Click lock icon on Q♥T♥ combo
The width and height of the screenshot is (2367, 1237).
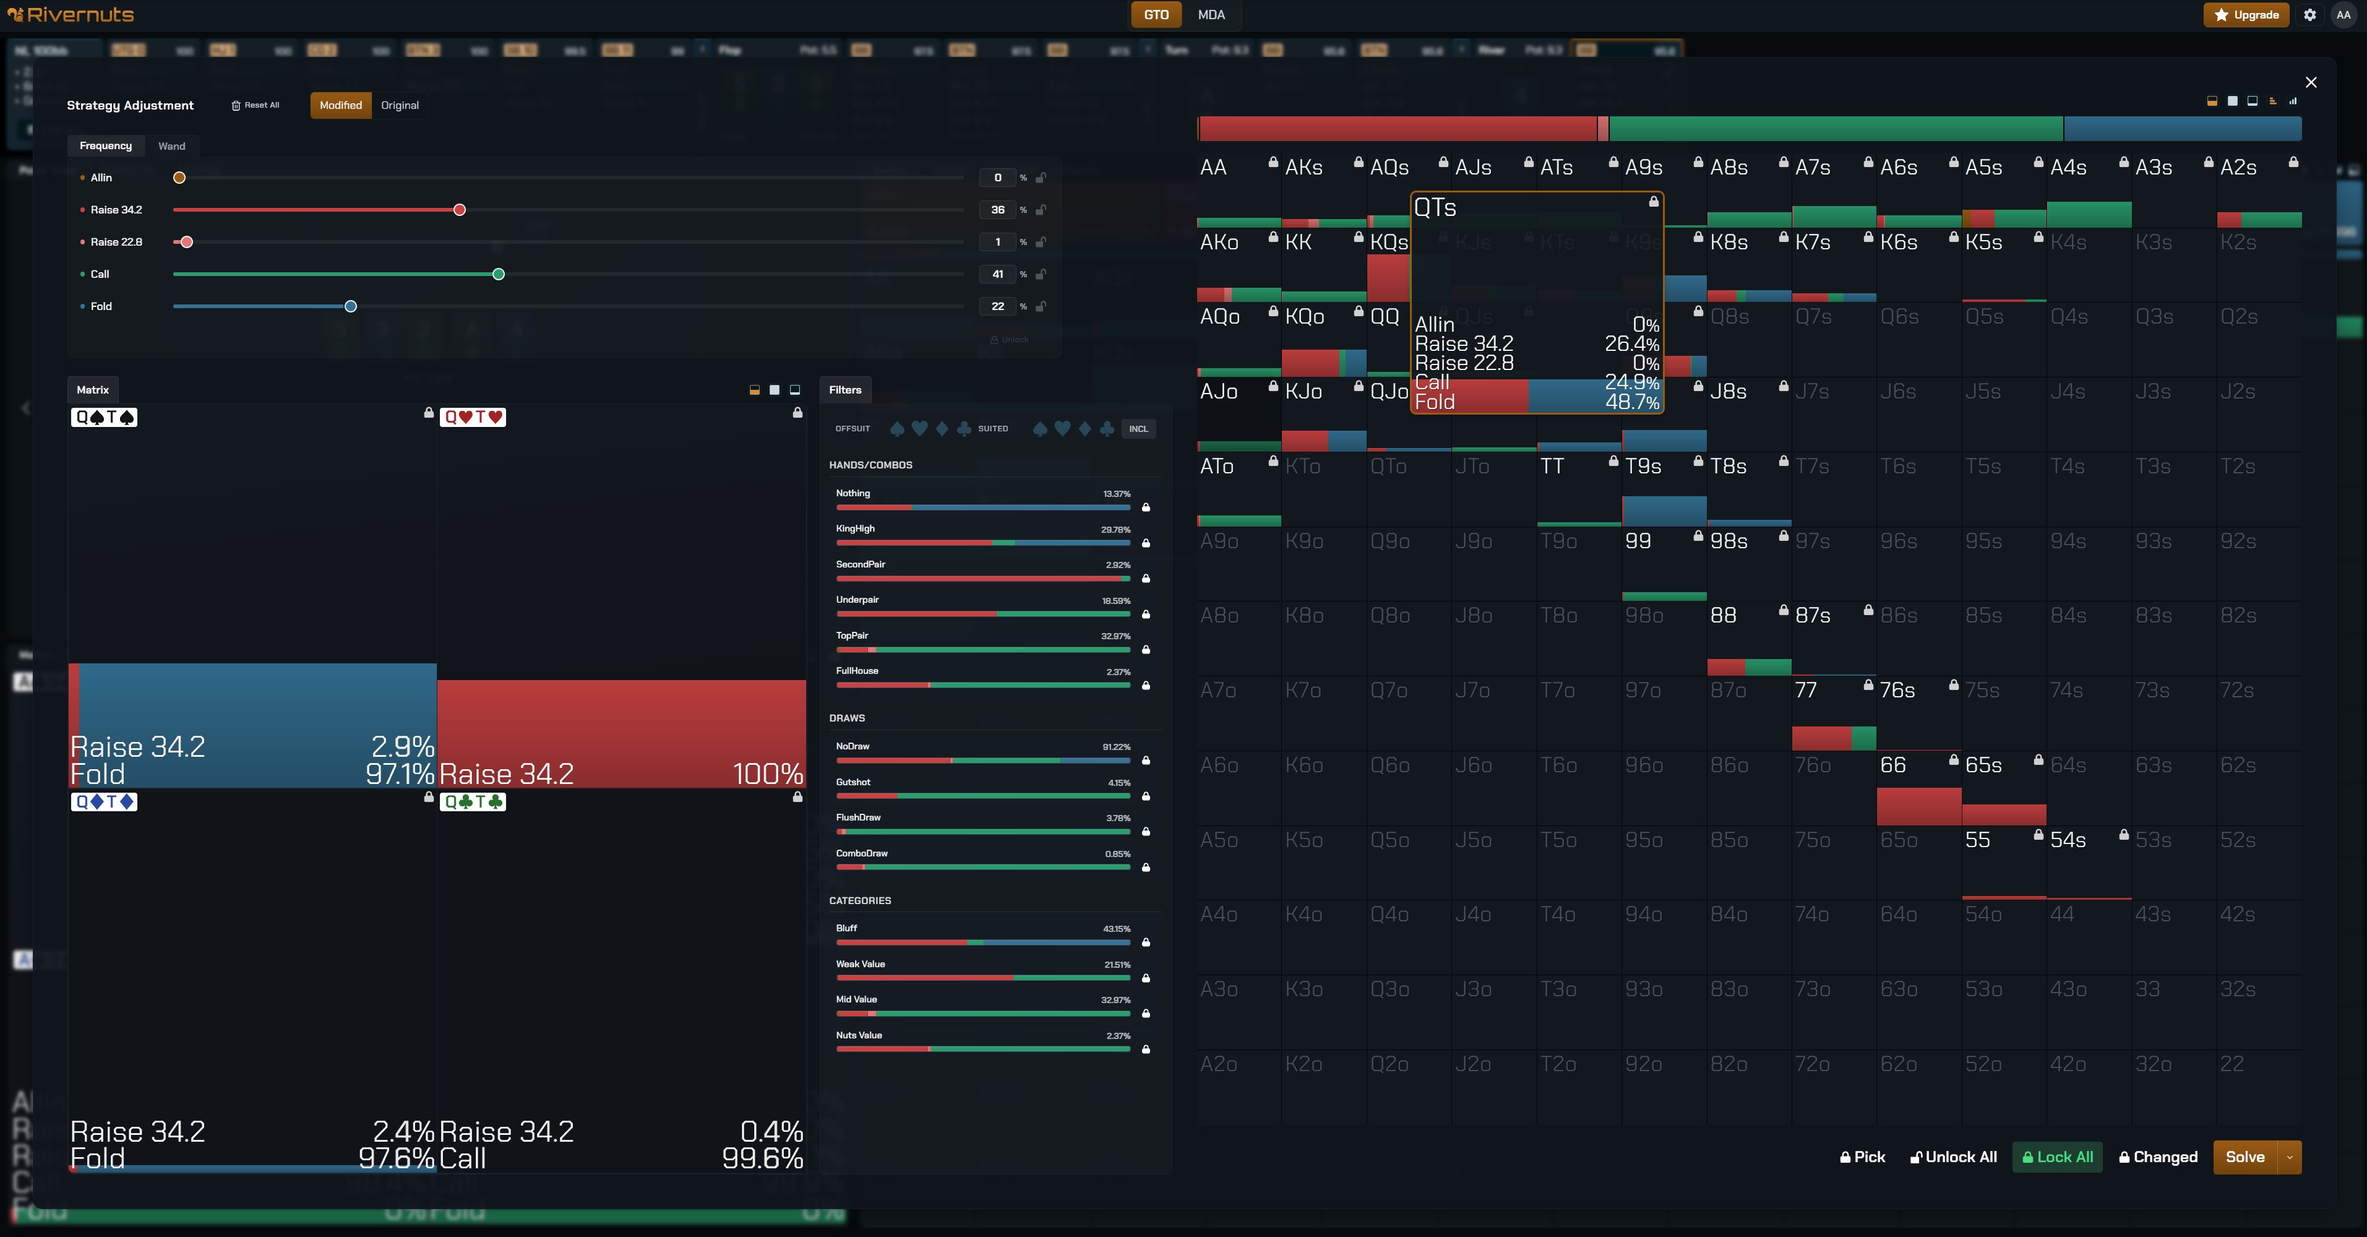pos(797,413)
